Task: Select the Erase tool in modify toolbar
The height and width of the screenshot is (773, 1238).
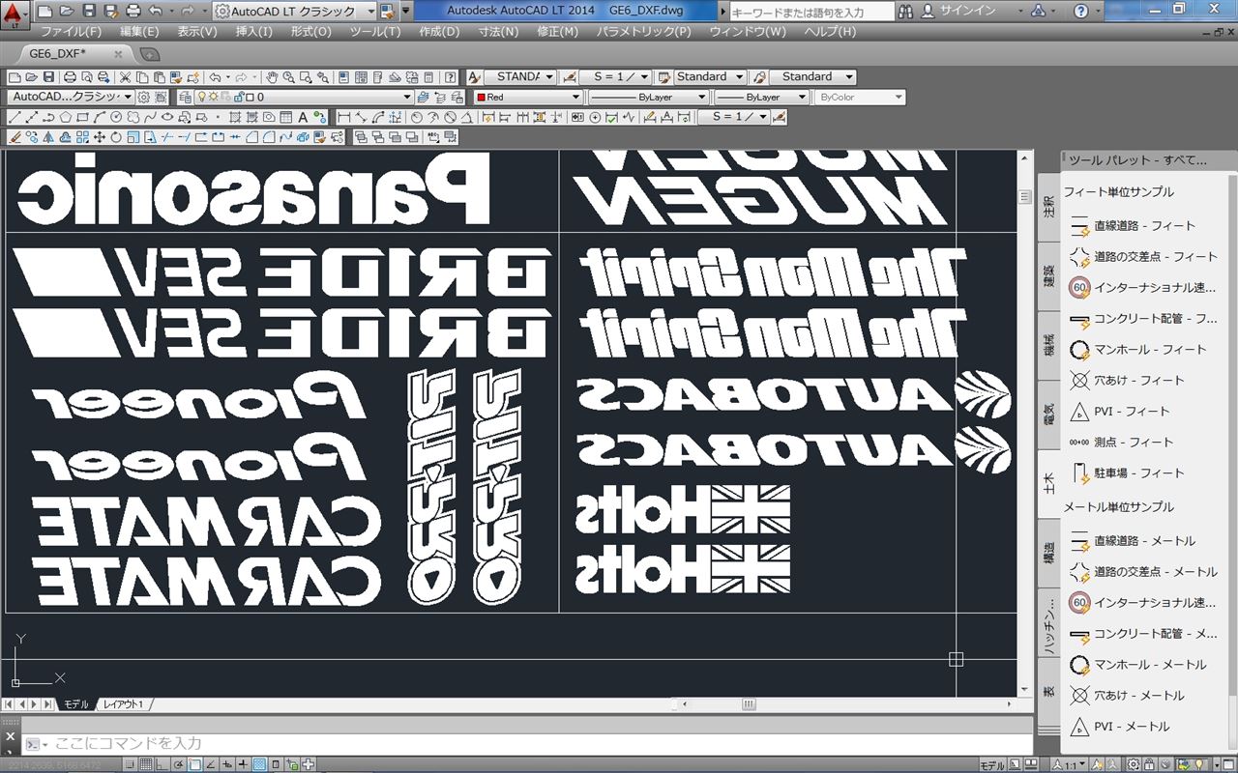Action: coord(15,137)
